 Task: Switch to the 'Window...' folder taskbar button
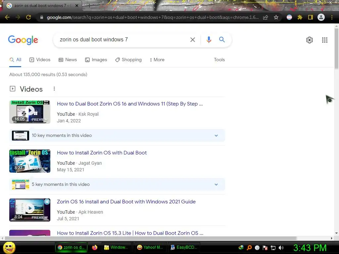[116, 247]
